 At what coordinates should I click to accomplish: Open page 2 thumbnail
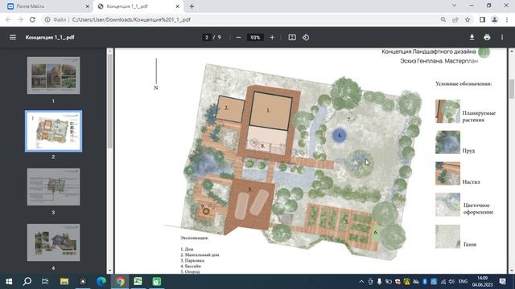coord(53,131)
